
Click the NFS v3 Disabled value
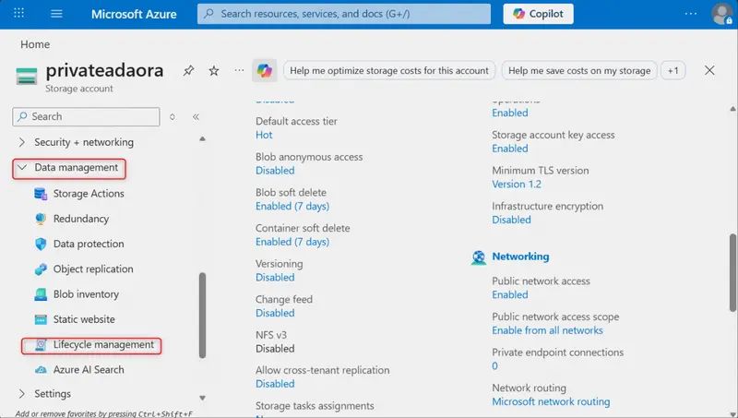[275, 349]
